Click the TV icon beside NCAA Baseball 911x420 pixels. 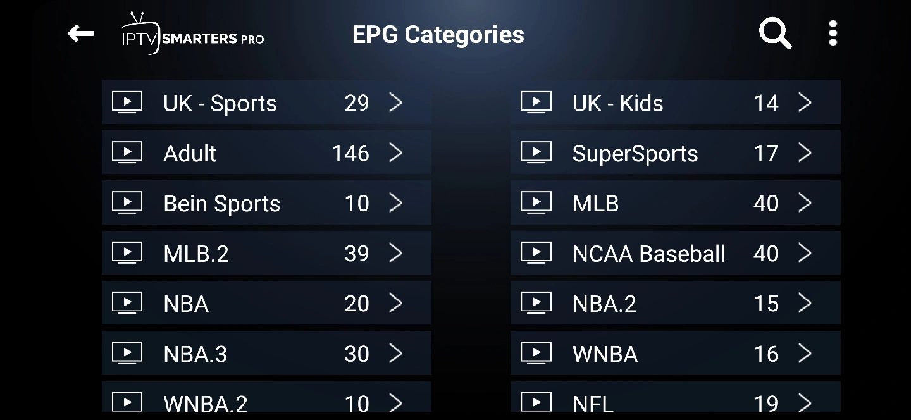point(536,253)
